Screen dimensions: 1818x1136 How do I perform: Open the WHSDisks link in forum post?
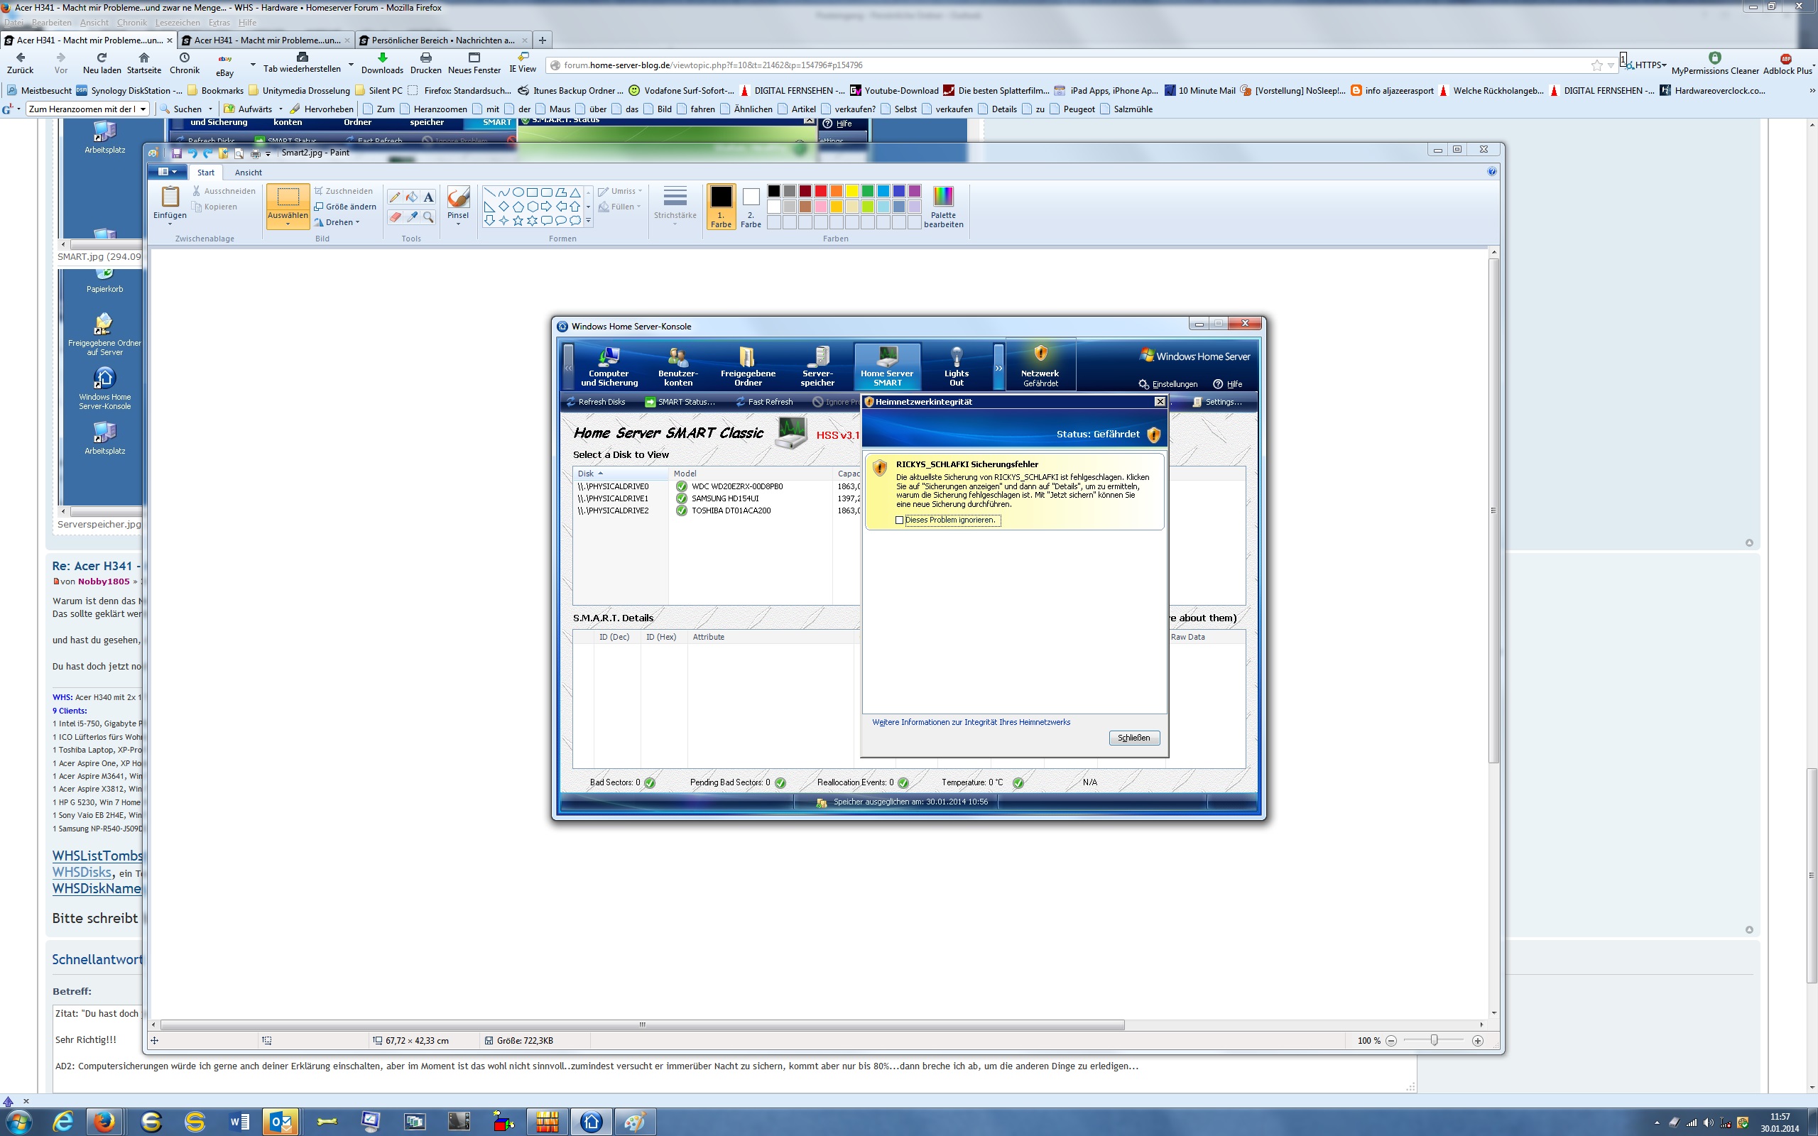point(82,873)
